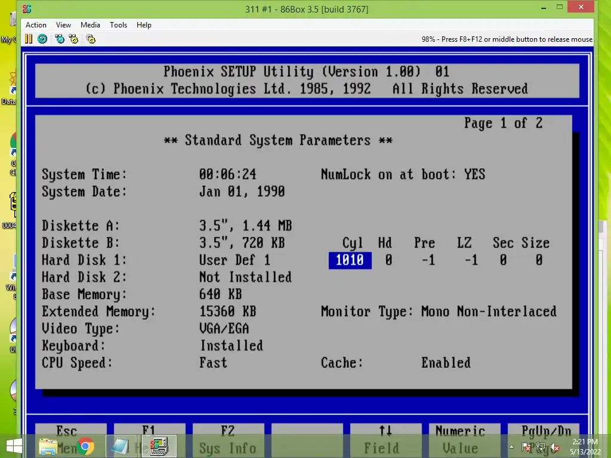The width and height of the screenshot is (611, 458).
Task: Click Hard Disk 2 value Not Installed
Action: tap(245, 277)
